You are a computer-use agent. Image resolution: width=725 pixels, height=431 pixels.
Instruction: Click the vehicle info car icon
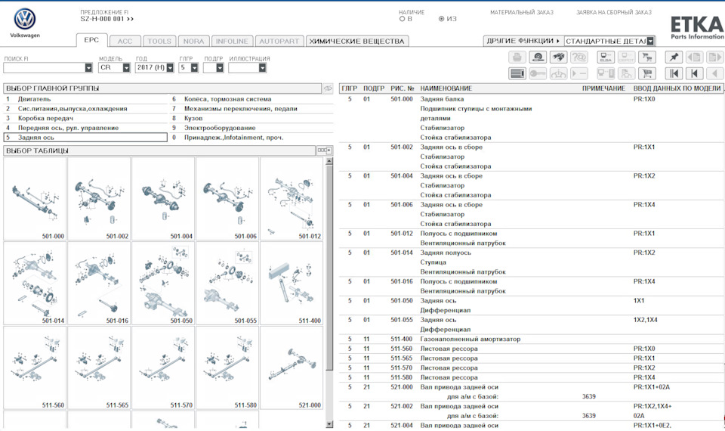[x=559, y=73]
